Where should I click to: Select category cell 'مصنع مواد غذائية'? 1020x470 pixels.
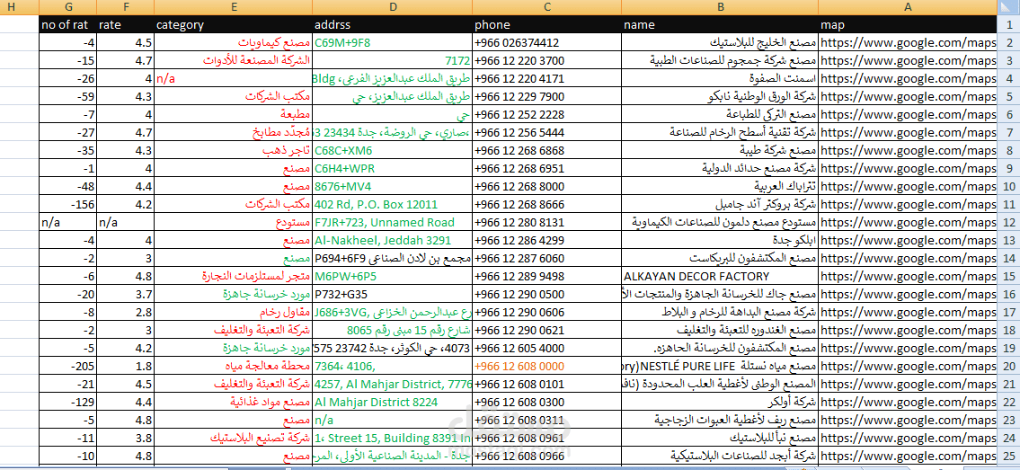tap(233, 401)
